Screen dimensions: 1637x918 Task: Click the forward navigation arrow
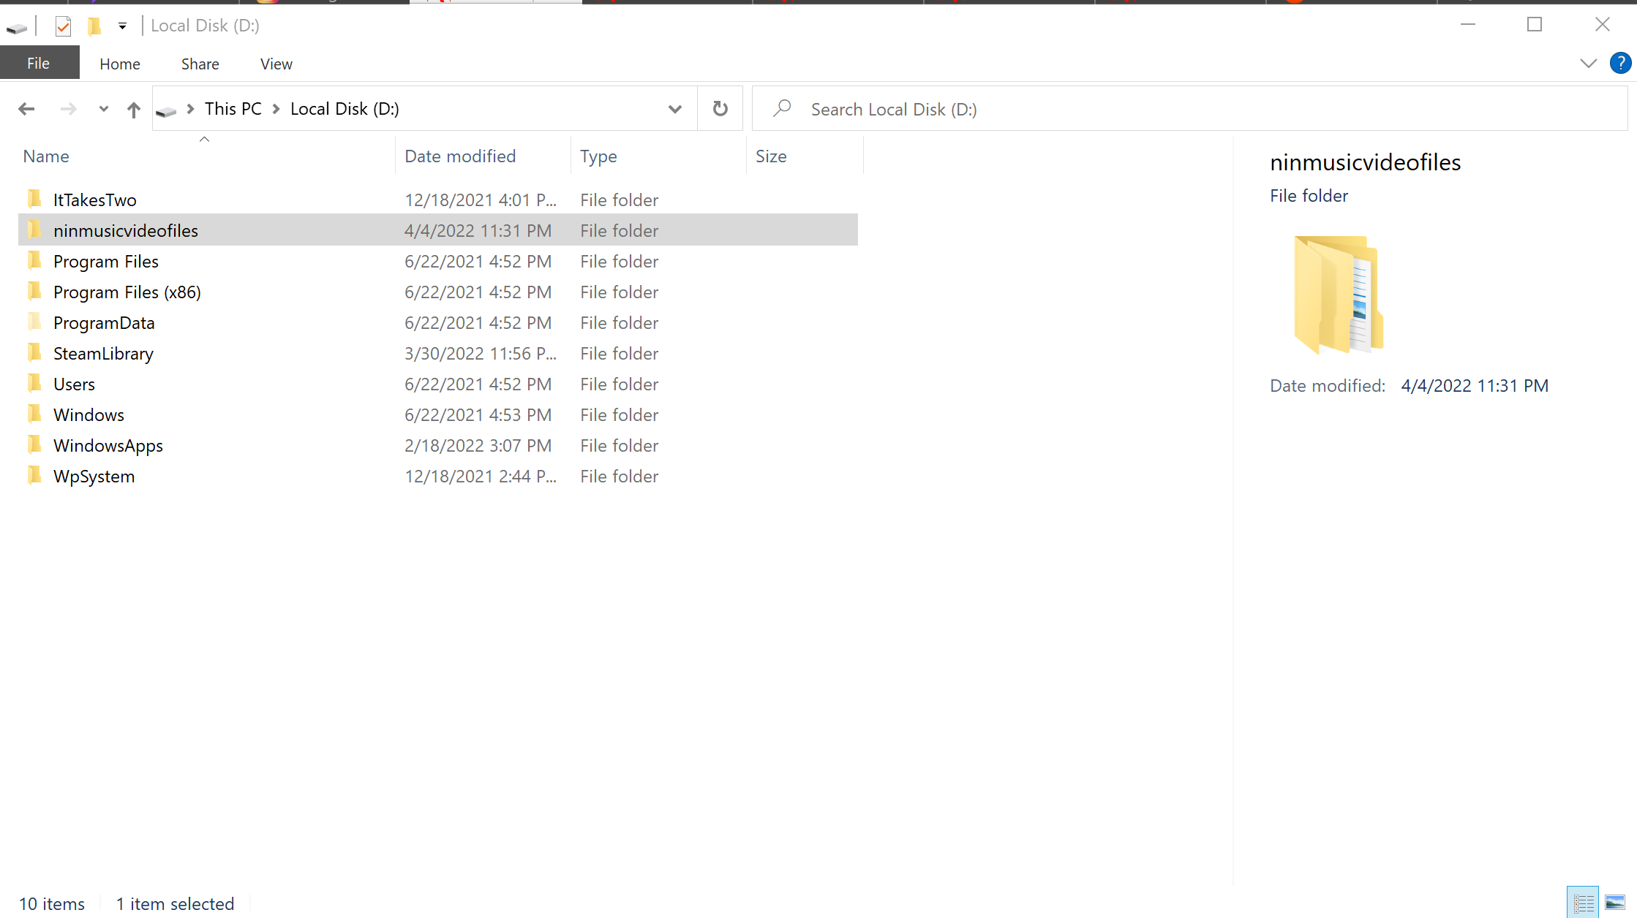tap(69, 108)
